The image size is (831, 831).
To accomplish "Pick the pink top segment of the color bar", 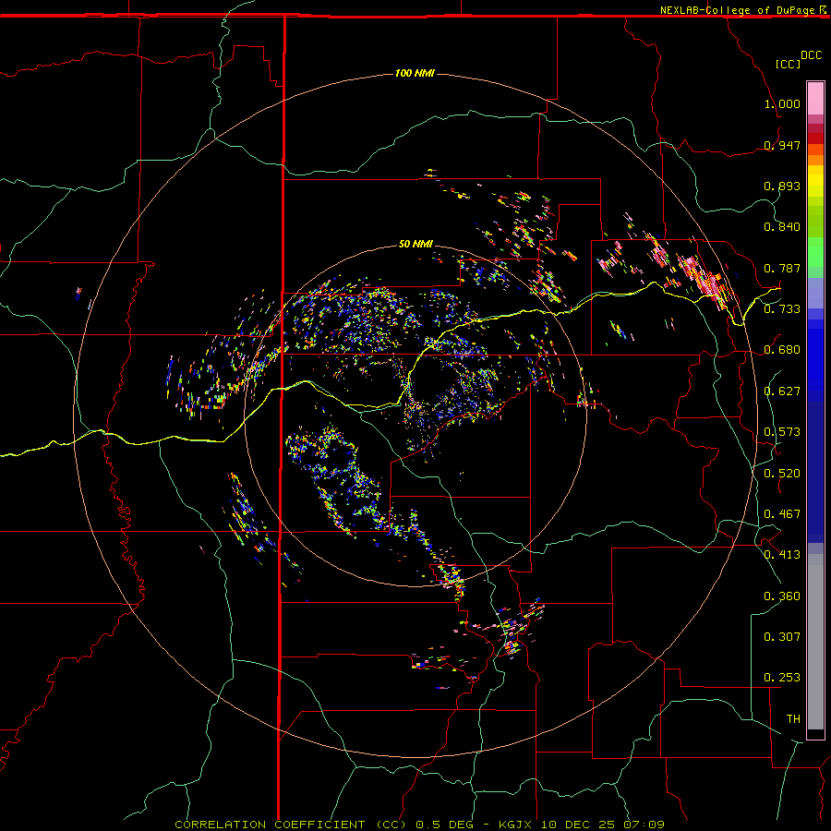I will point(815,99).
